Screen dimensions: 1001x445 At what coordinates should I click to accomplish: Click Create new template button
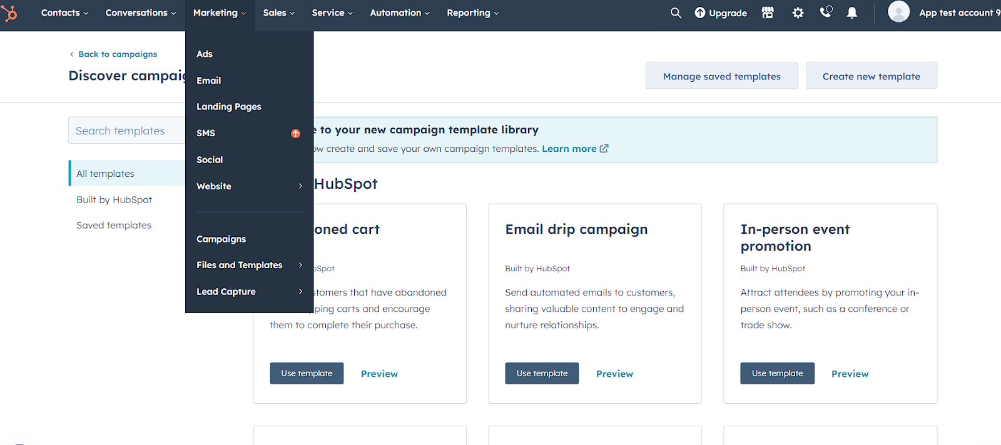pyautogui.click(x=871, y=76)
